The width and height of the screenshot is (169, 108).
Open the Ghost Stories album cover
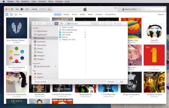(x=17, y=28)
